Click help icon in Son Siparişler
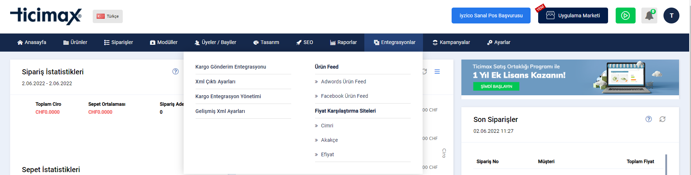Viewport: 691px width, 175px height. (x=649, y=119)
